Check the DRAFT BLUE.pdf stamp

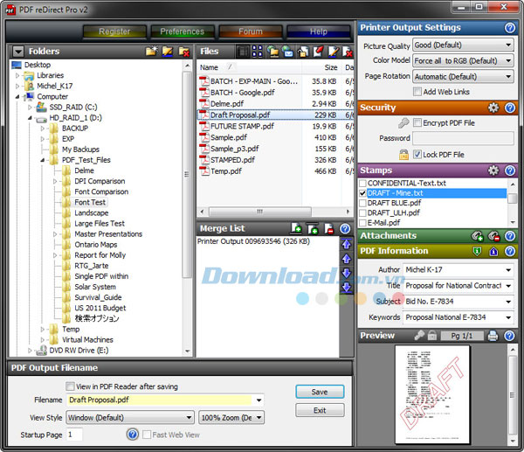click(362, 203)
